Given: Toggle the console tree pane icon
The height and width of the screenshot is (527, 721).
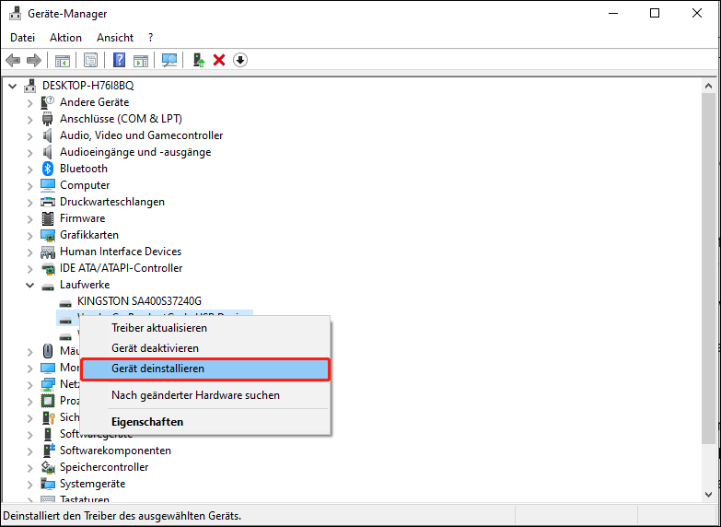Looking at the screenshot, I should [63, 60].
